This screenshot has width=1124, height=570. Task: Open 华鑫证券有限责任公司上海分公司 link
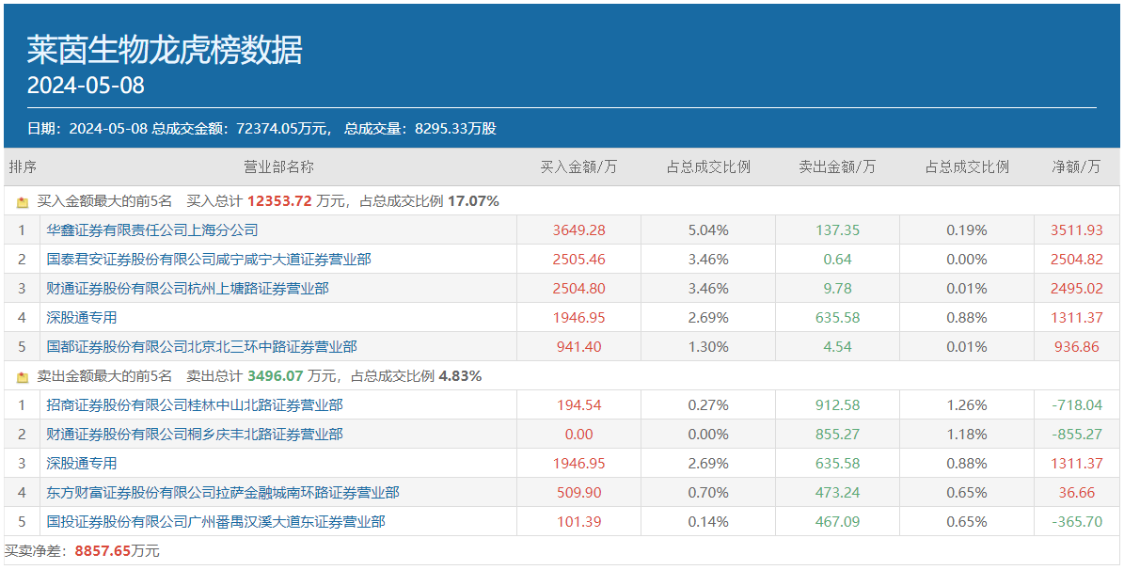pos(152,230)
